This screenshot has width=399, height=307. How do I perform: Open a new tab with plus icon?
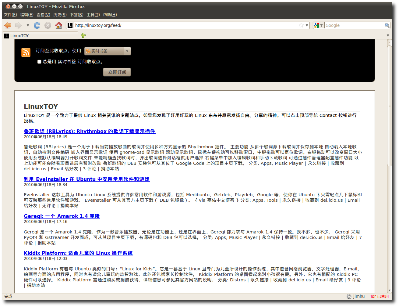click(83, 35)
